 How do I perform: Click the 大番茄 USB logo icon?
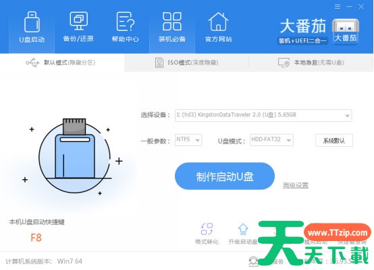[346, 32]
